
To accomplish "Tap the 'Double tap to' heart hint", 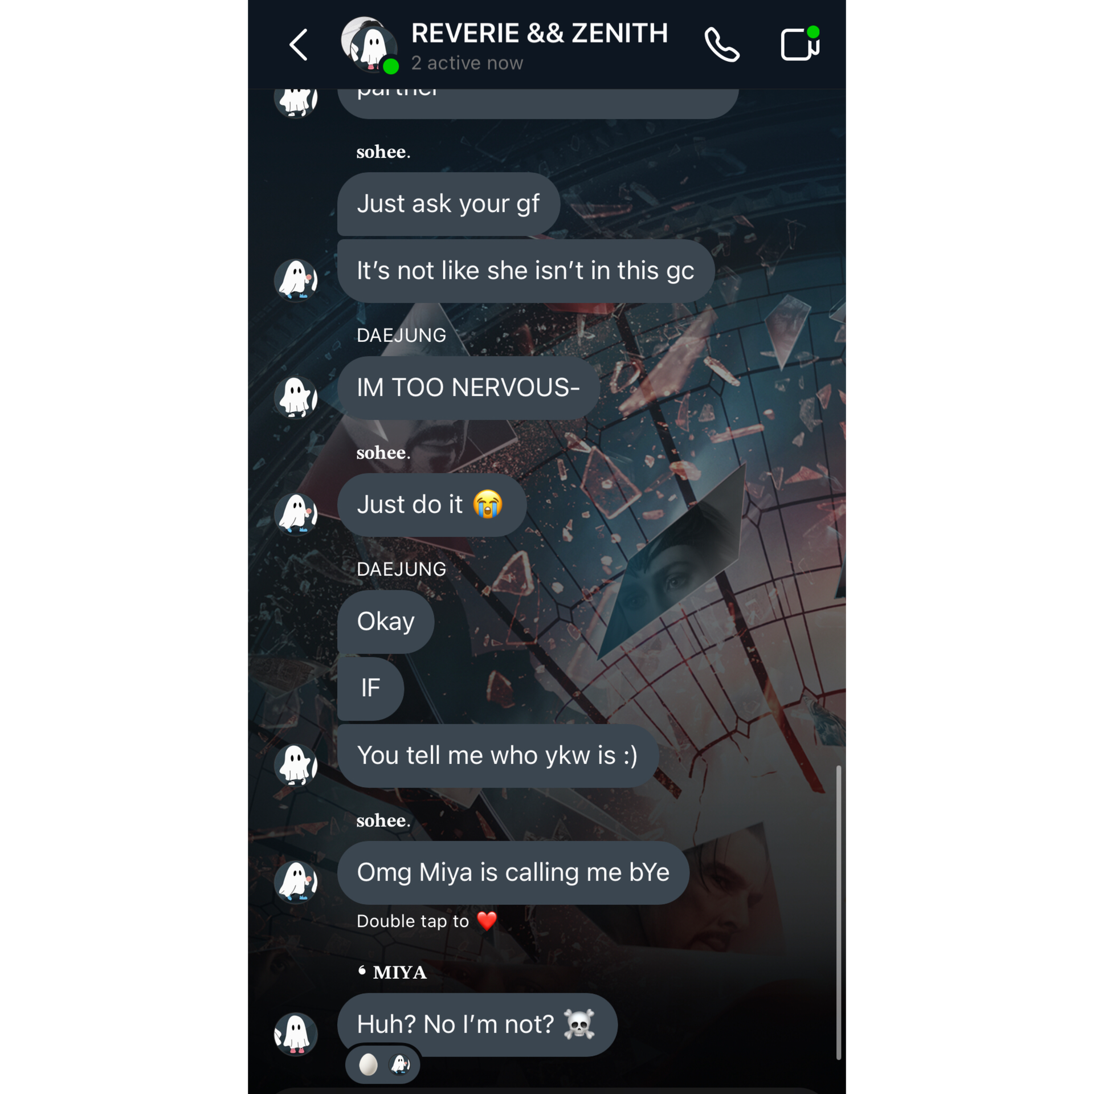I will pos(427,921).
